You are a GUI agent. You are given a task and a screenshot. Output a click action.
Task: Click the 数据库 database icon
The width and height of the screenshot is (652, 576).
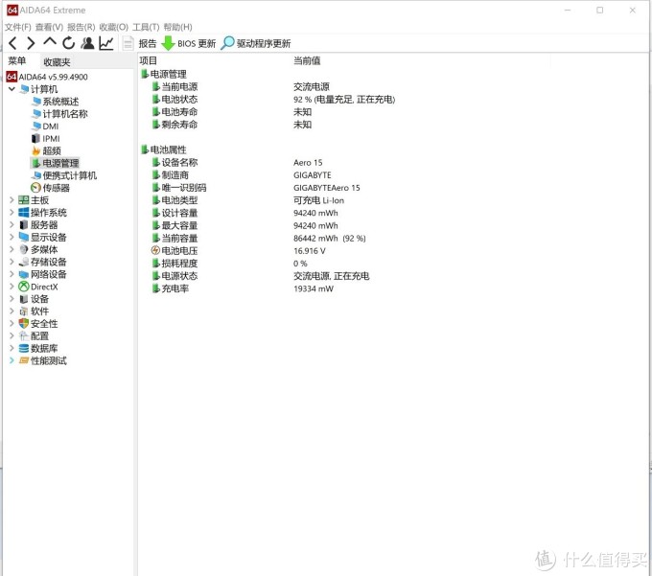tap(24, 348)
